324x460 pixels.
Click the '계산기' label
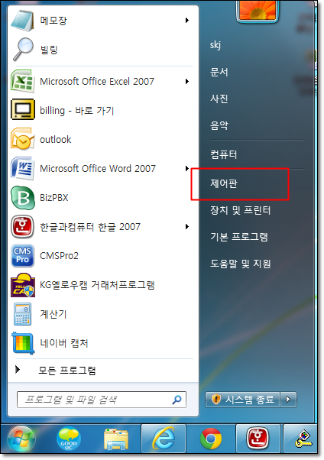tap(53, 314)
